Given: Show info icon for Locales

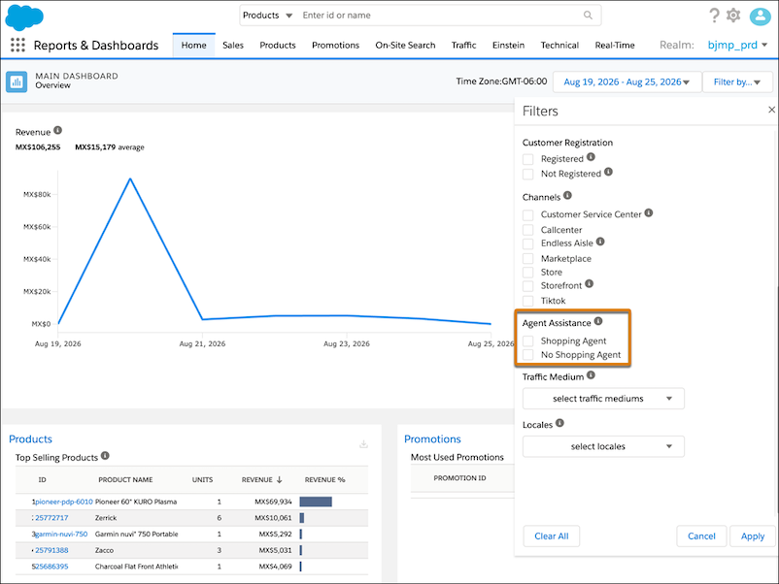Looking at the screenshot, I should [x=559, y=423].
